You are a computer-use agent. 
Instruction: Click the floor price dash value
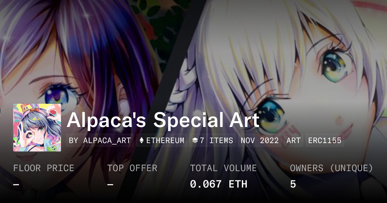click(x=16, y=185)
